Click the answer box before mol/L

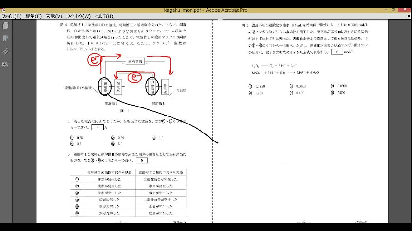(337, 51)
